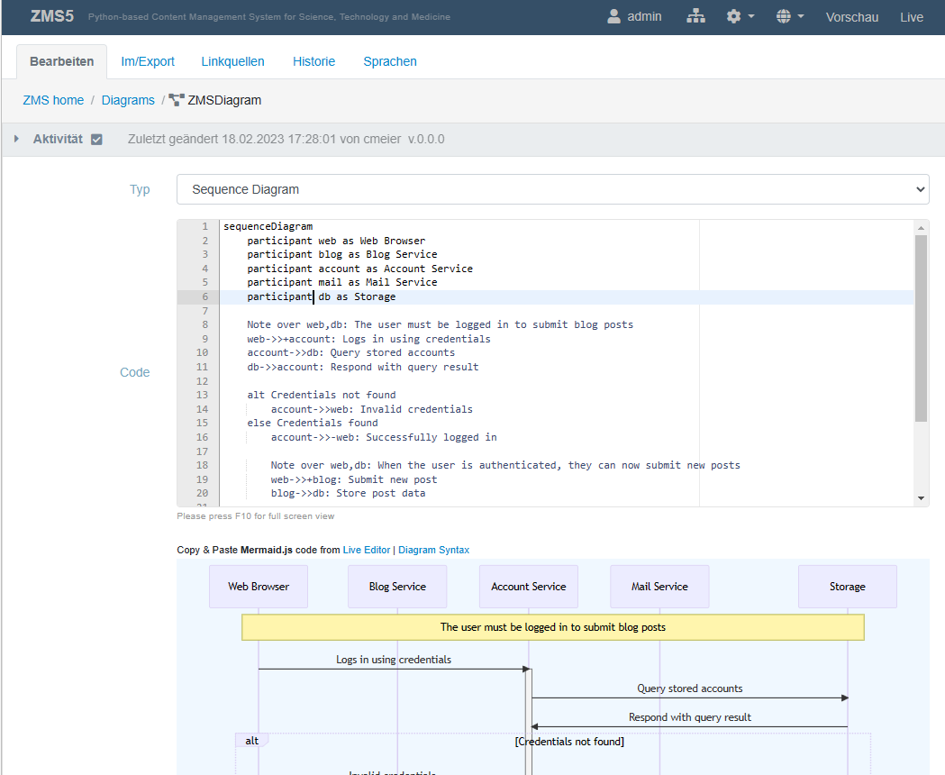945x775 pixels.
Task: Click 'alt Credentials not found' code line
Action: pos(322,395)
